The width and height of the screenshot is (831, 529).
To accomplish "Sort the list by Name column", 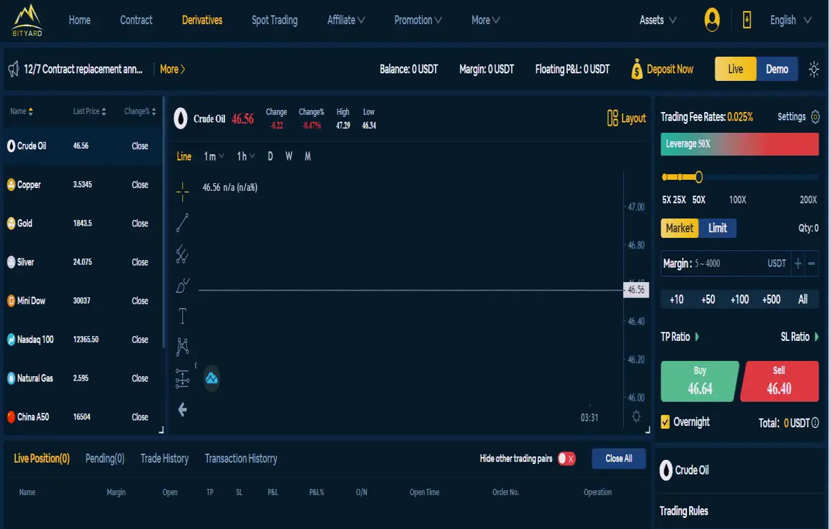I will [x=21, y=111].
